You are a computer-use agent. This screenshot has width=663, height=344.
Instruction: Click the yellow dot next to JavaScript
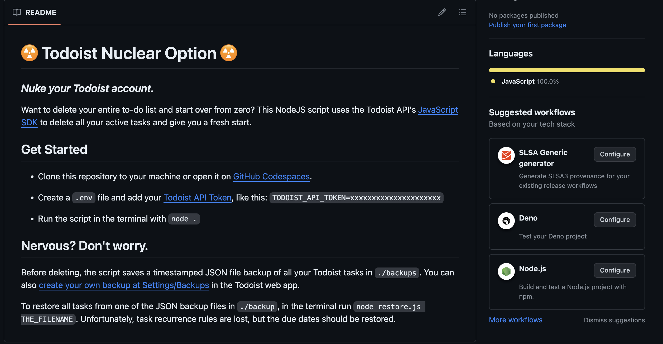coord(493,82)
